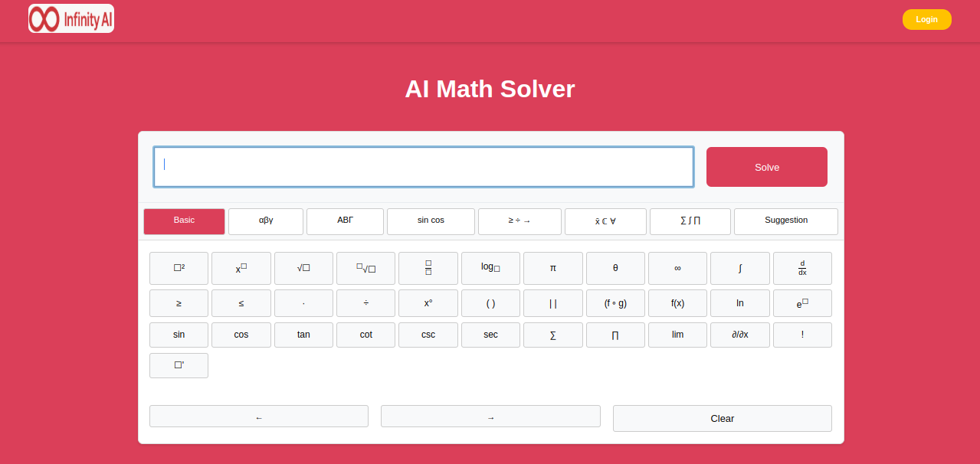
Task: Select the Σ ∫ ∏ symbols tab
Action: (690, 221)
